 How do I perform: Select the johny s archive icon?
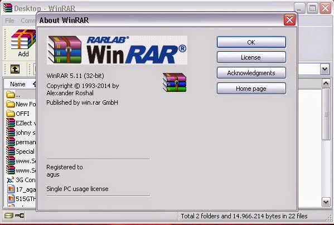click(x=11, y=133)
